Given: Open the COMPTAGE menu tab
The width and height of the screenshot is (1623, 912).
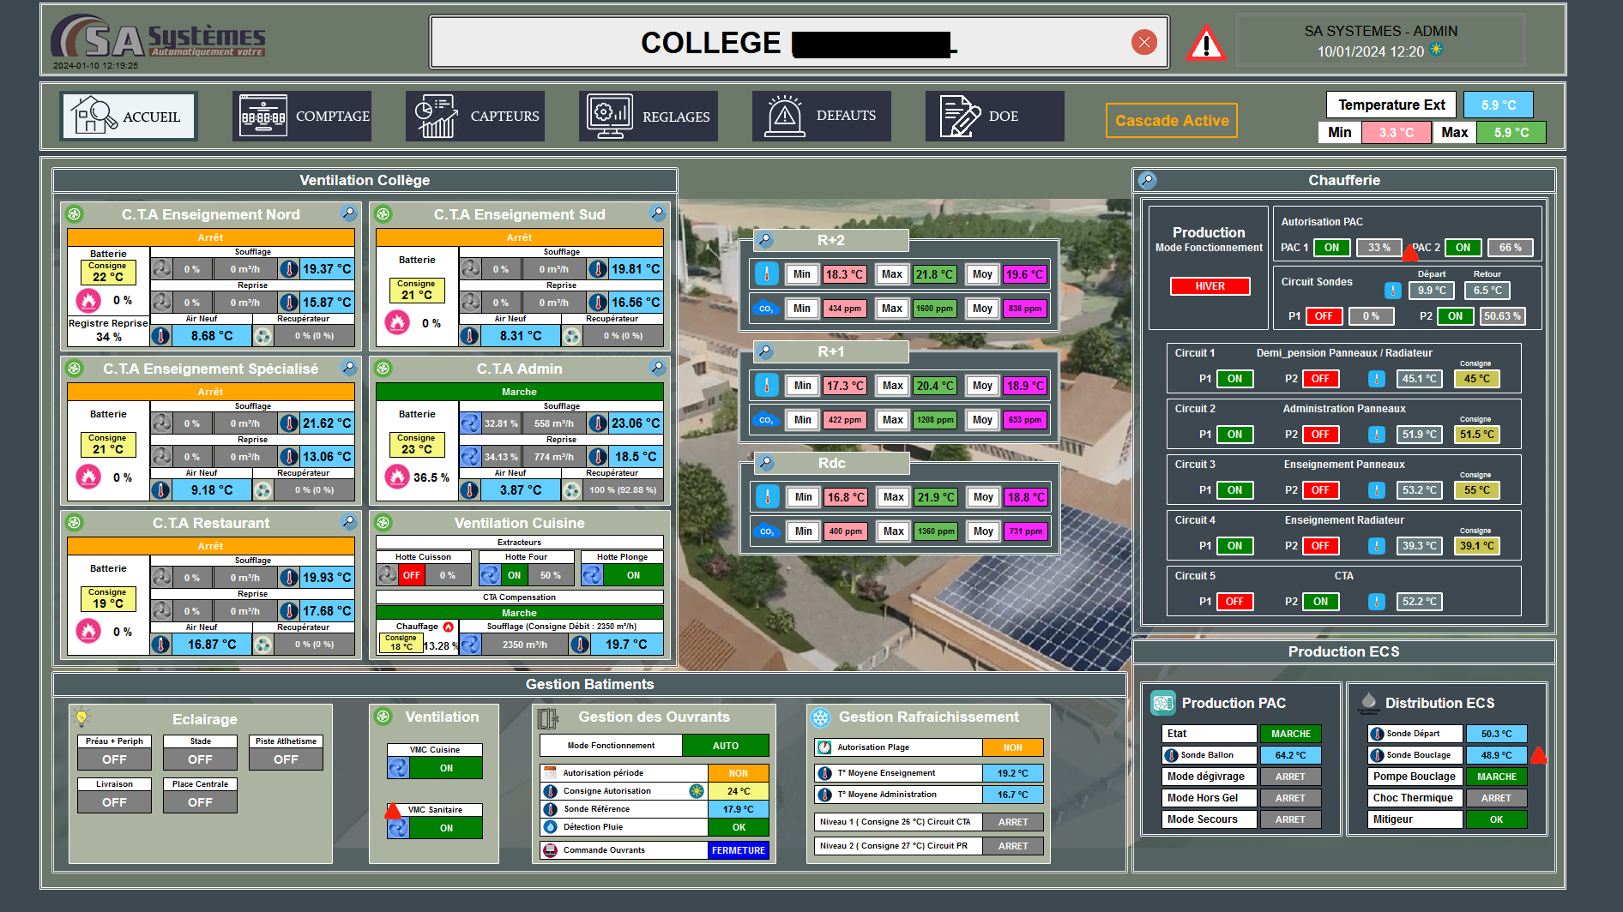Looking at the screenshot, I should coord(302,117).
